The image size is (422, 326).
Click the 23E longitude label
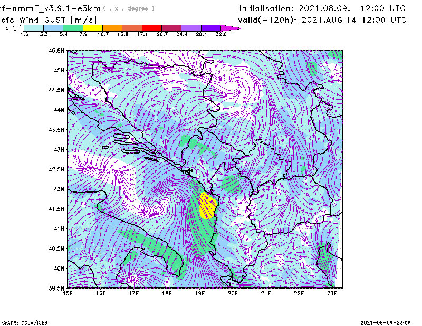coord(332,293)
